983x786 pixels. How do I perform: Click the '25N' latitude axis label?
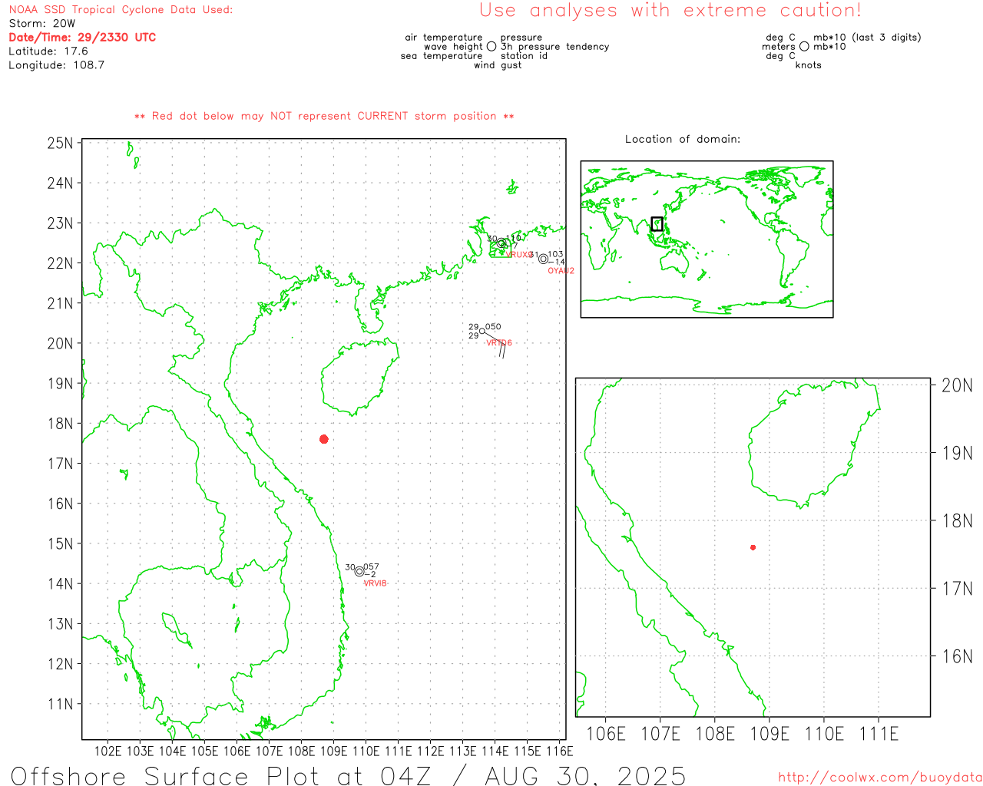tap(60, 144)
